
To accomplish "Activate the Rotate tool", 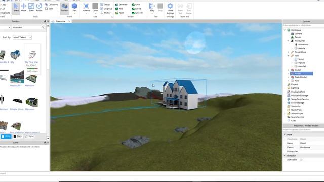I will coord(39,8).
